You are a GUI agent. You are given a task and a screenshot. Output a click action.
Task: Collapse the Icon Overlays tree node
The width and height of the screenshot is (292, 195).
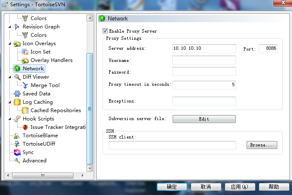10,44
